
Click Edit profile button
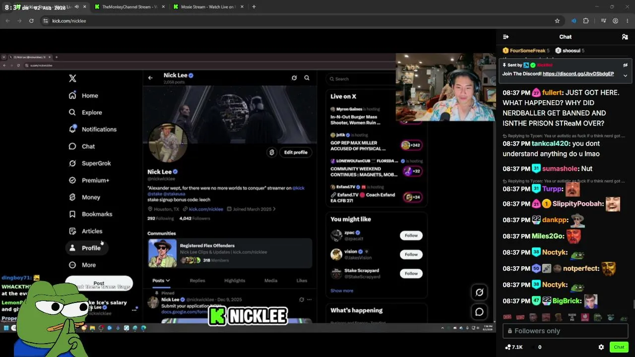tap(296, 152)
